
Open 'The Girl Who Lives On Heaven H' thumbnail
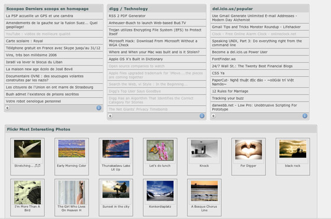click(72, 192)
